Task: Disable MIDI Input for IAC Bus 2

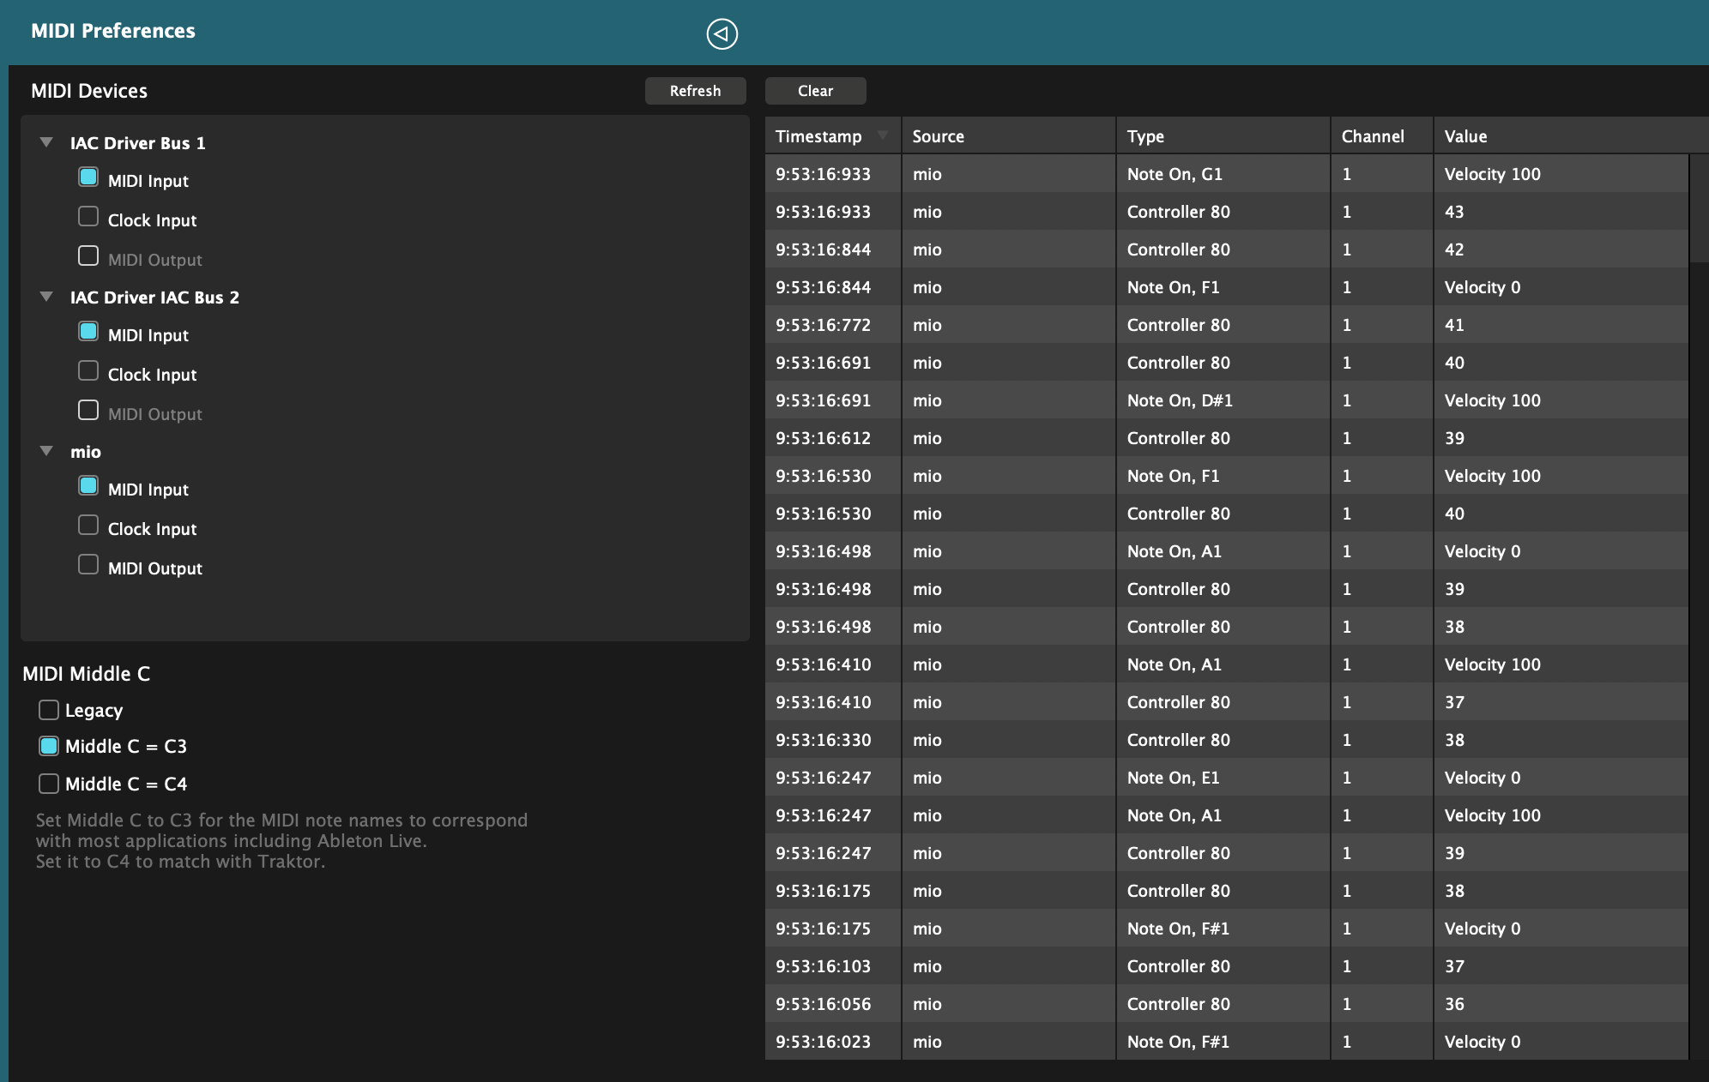Action: tap(88, 332)
